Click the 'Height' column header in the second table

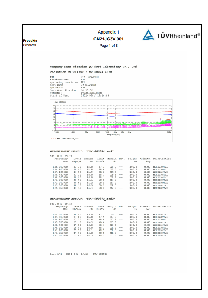coord(132,206)
